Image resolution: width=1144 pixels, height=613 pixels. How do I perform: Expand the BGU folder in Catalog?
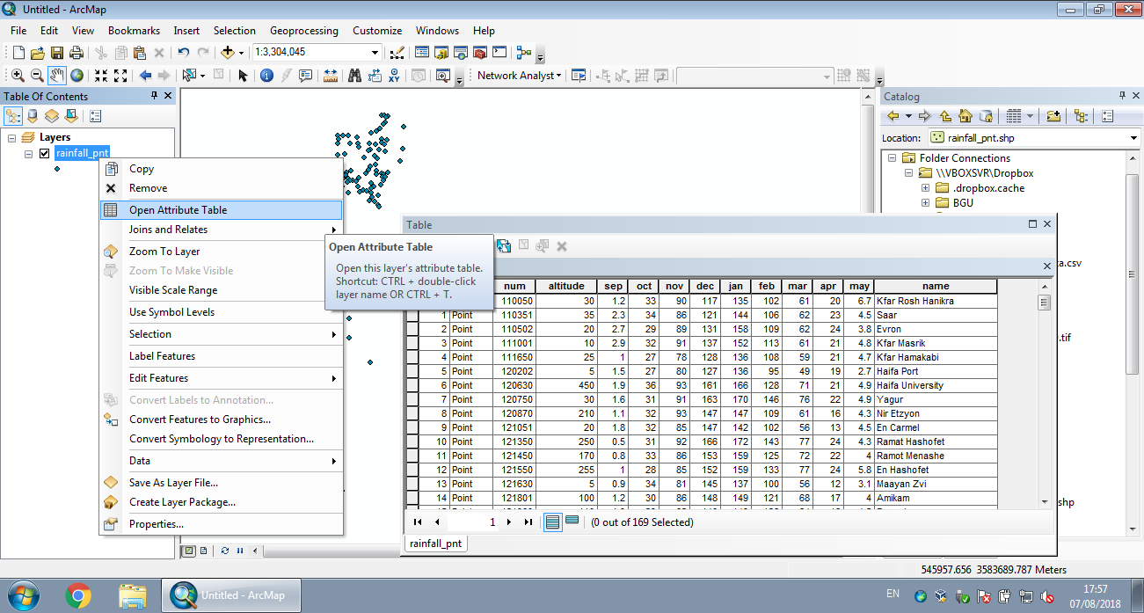(925, 202)
